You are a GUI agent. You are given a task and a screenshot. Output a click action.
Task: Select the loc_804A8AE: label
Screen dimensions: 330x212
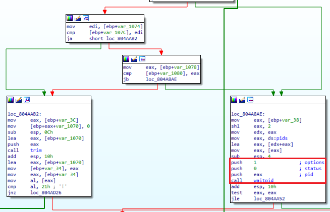point(248,114)
